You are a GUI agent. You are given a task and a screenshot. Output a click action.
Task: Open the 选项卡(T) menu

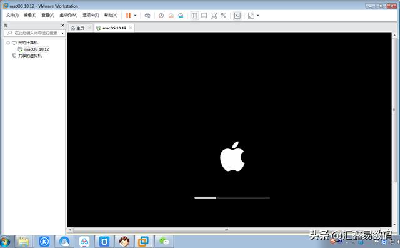pos(91,15)
